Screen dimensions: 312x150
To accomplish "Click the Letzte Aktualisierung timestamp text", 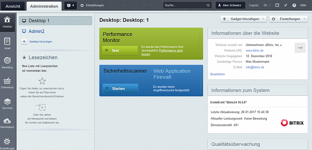I will click(239, 112).
